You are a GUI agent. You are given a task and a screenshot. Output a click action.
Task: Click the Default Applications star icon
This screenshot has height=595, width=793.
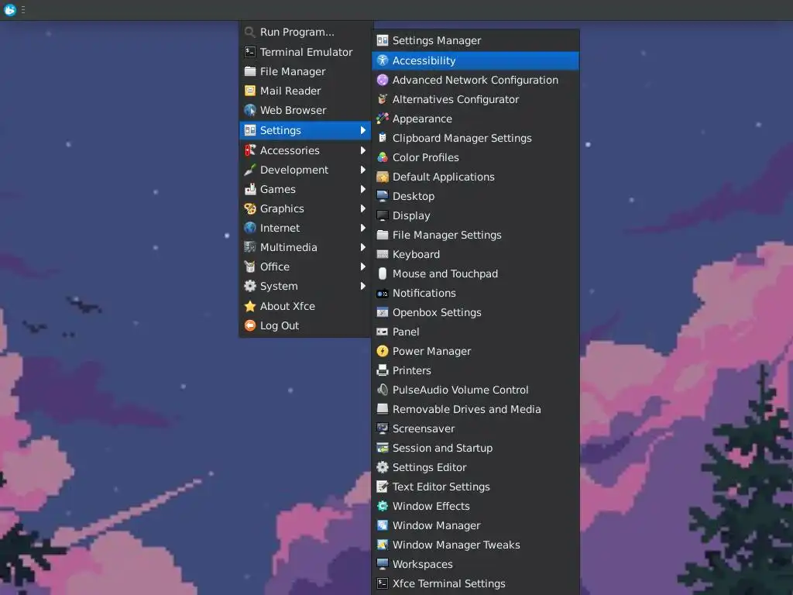(383, 177)
